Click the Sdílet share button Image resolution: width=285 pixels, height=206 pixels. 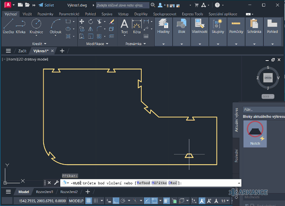46,5
